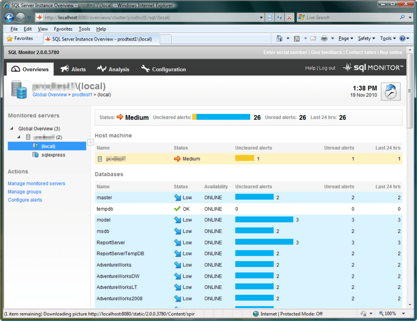Screen dimensions: 417x321
Task: Click the SQL Monitor logo in the header
Action: click(x=373, y=68)
